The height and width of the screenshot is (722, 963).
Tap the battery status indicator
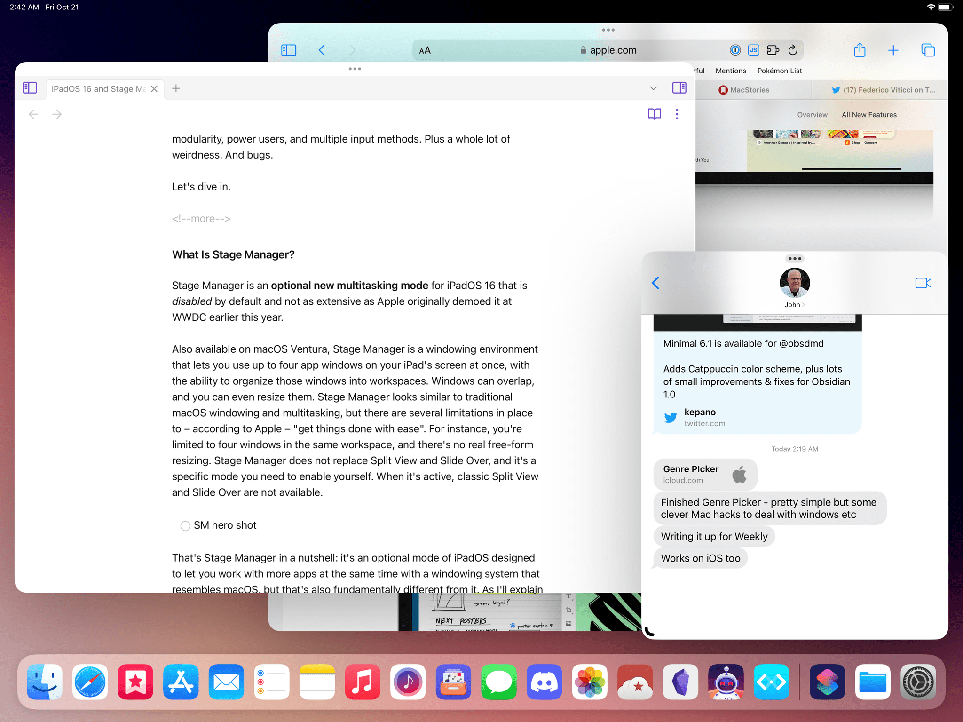tap(945, 7)
